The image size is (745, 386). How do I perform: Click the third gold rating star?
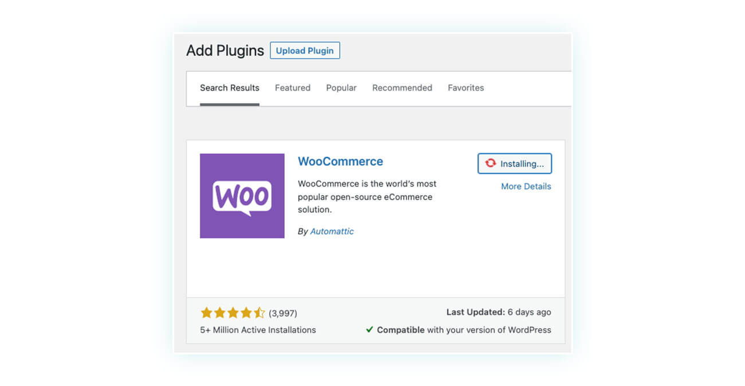point(233,313)
